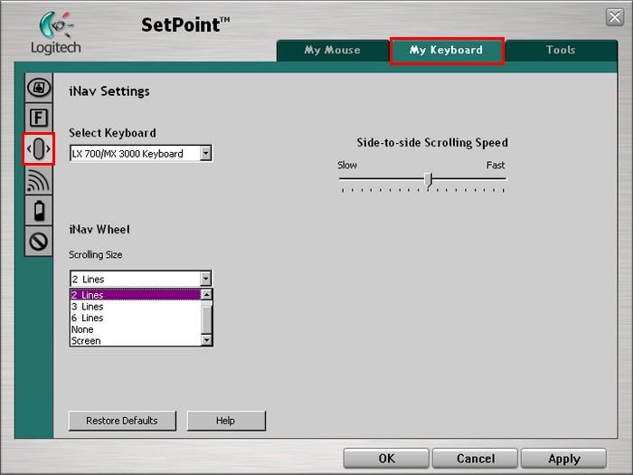Open the battery status sidebar icon

(38, 211)
